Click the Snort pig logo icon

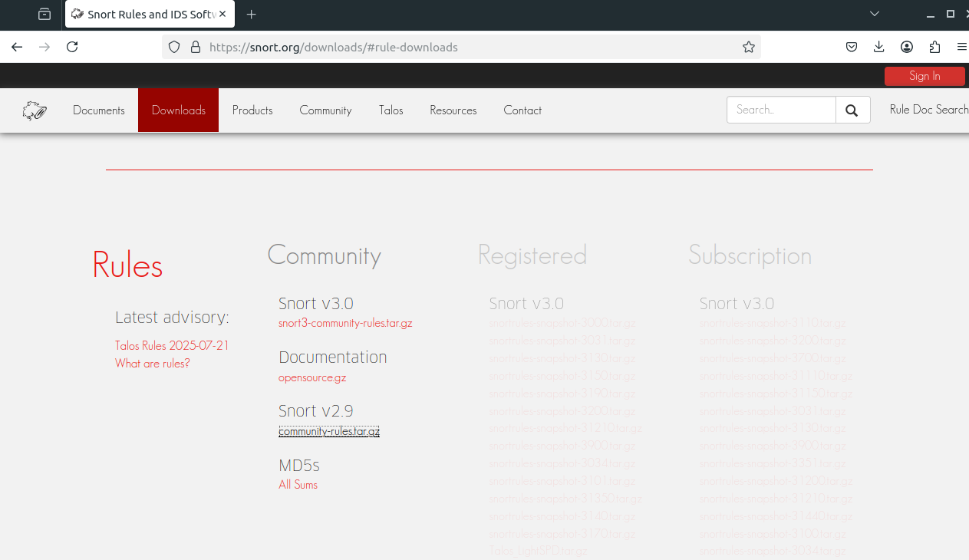pos(35,111)
